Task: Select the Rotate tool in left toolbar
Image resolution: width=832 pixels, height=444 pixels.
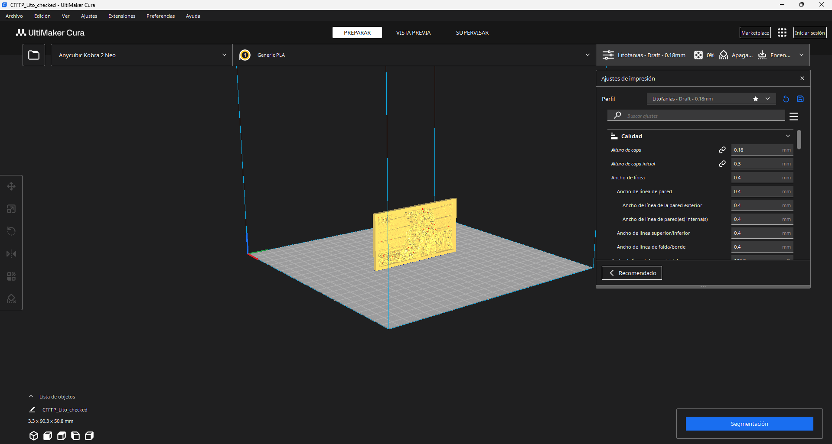Action: pyautogui.click(x=11, y=231)
